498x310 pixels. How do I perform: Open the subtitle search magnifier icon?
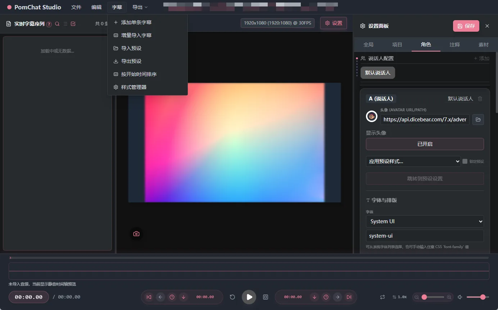57,24
